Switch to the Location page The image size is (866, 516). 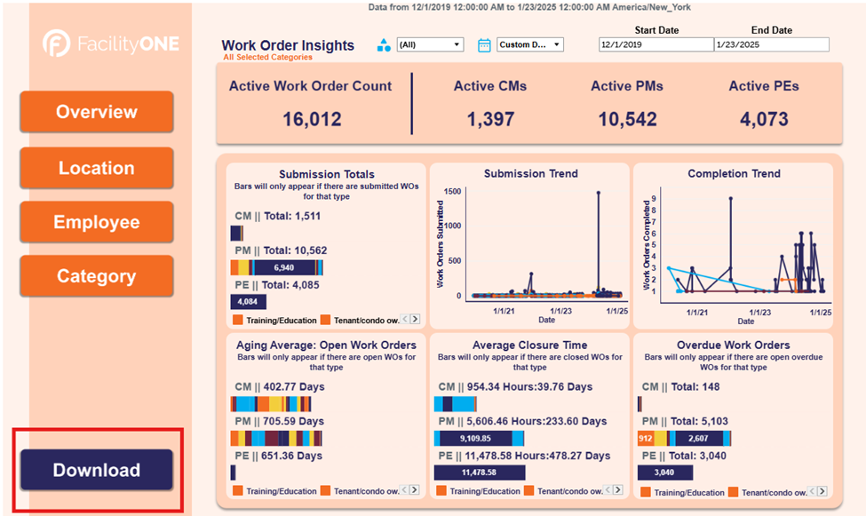coord(97,168)
